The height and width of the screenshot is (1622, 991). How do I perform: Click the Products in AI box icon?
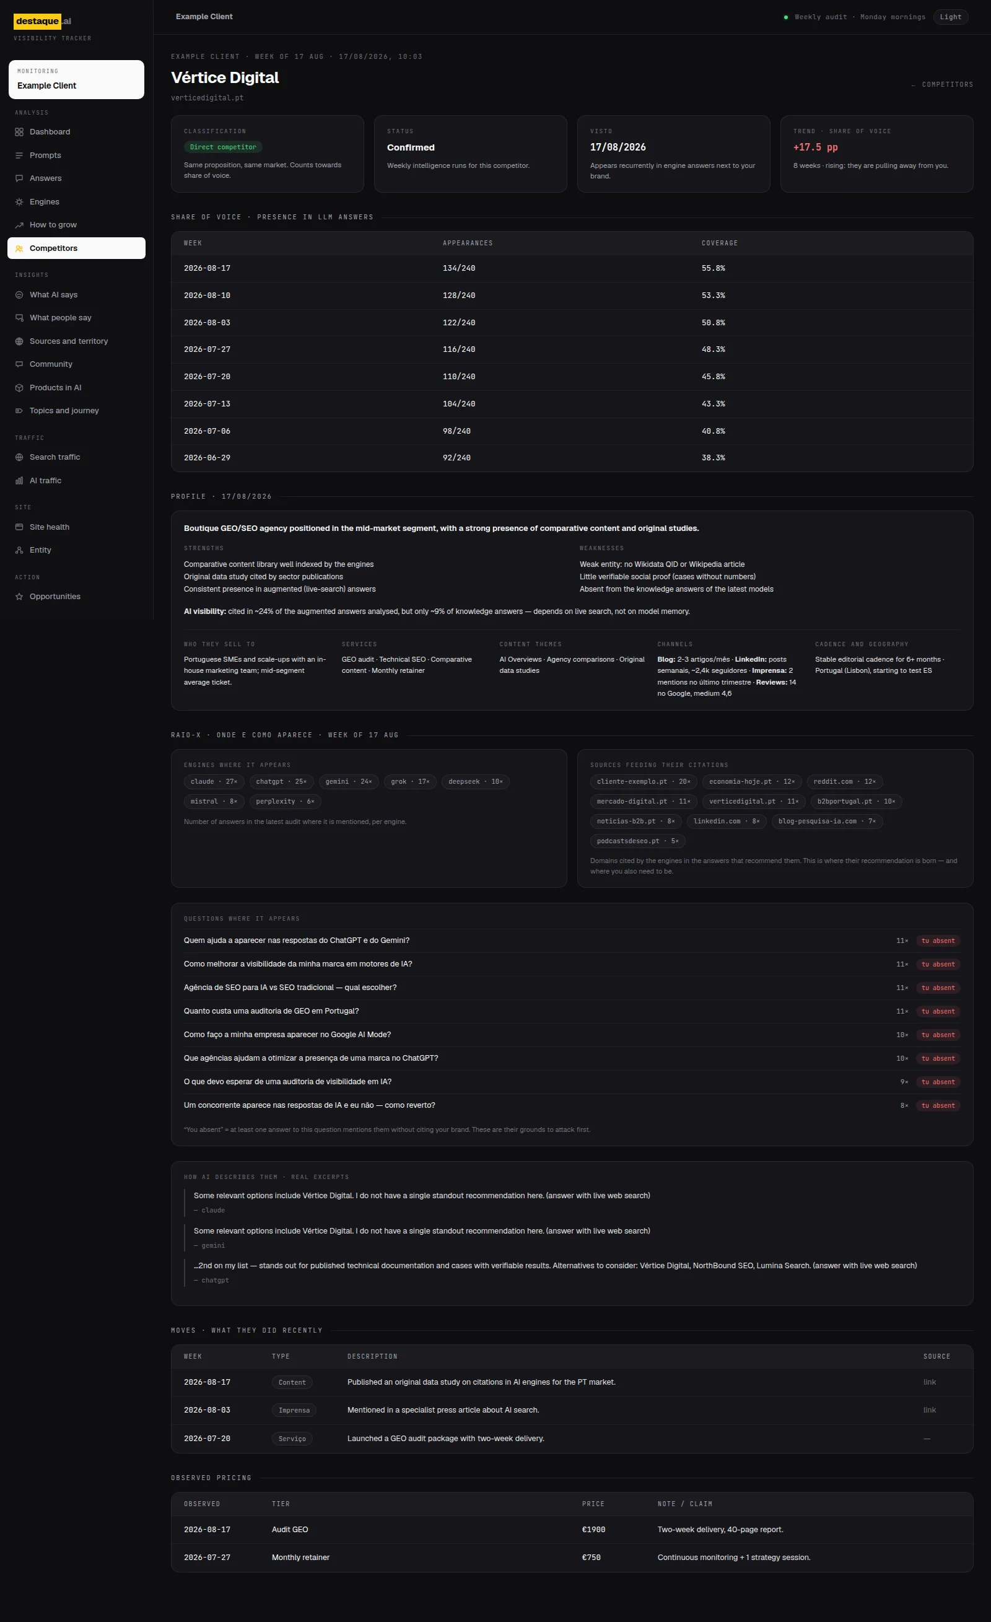click(x=19, y=388)
